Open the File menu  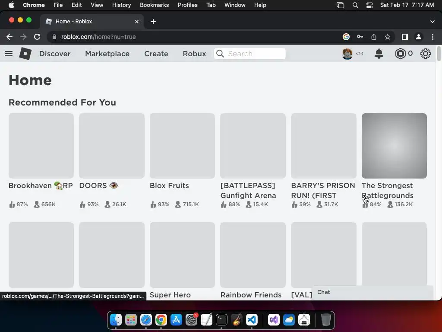click(58, 5)
